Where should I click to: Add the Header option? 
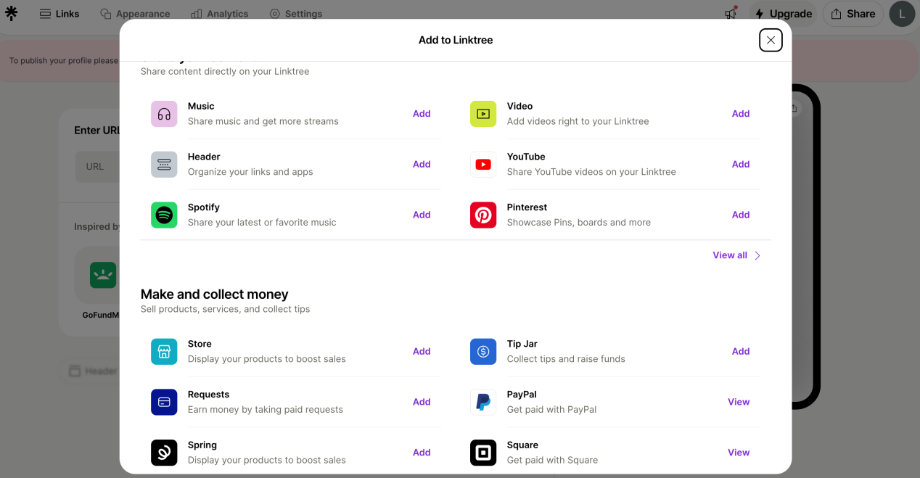click(x=422, y=165)
